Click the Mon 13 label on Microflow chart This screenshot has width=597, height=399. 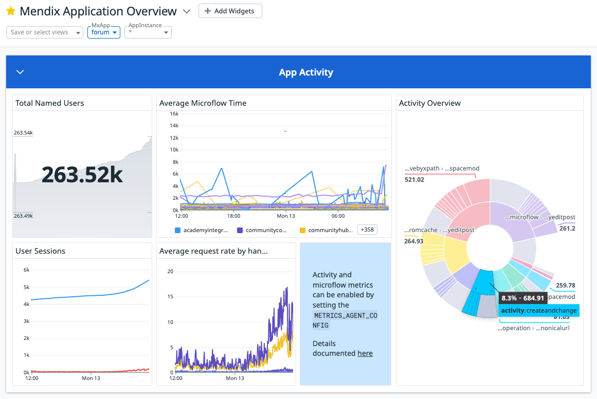285,216
